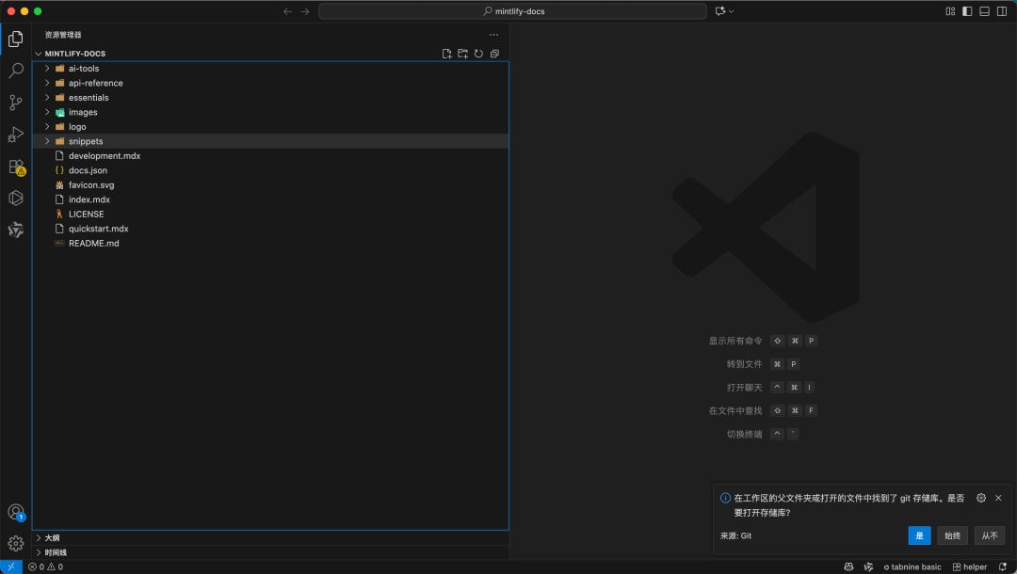1017x574 pixels.
Task: Create a new folder in MINTLIFY-DOCS
Action: pos(462,54)
